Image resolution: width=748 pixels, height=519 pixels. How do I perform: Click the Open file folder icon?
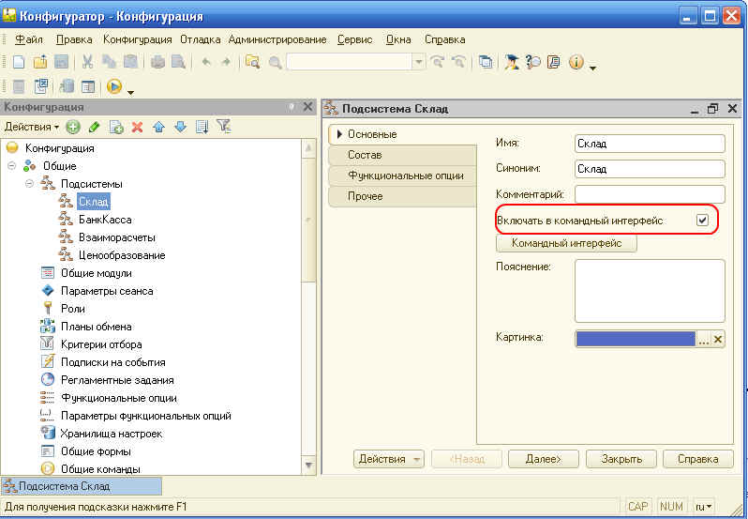pos(40,62)
